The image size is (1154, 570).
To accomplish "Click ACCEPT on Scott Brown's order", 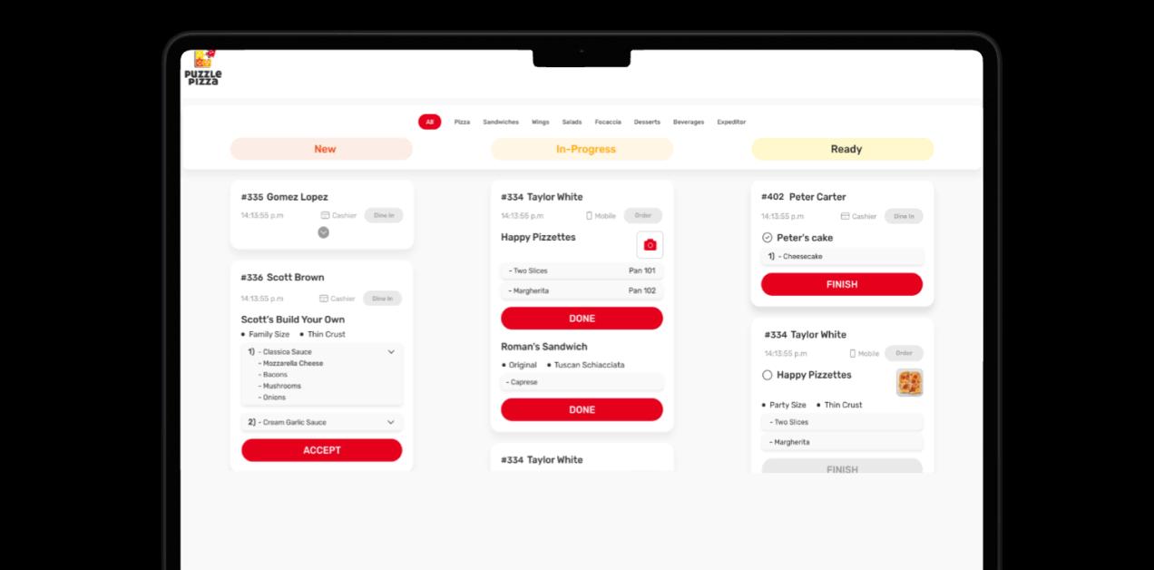I will (321, 449).
